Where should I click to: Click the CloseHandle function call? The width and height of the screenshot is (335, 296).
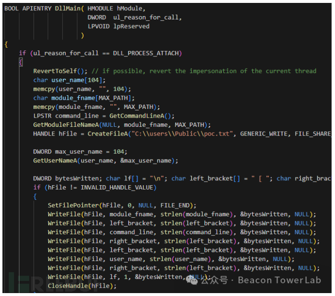tap(69, 286)
